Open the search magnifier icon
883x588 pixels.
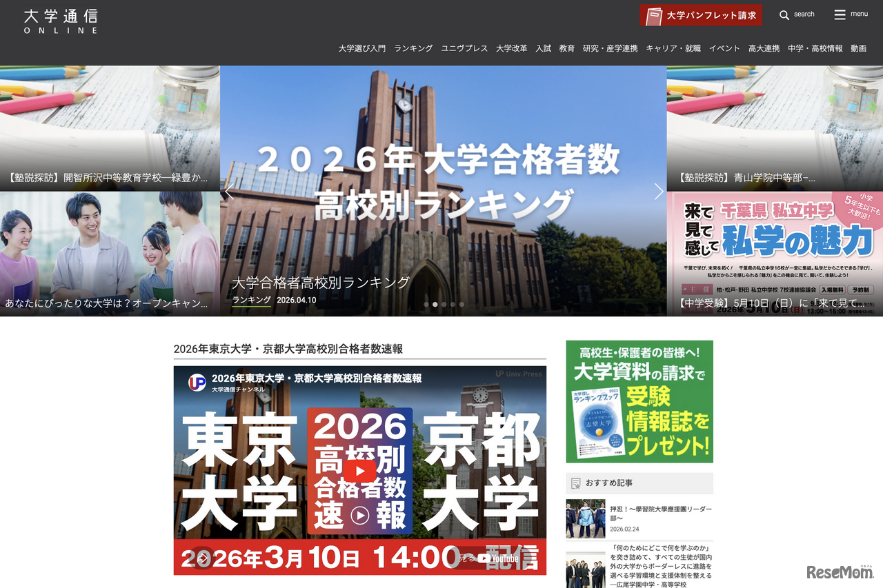click(784, 14)
